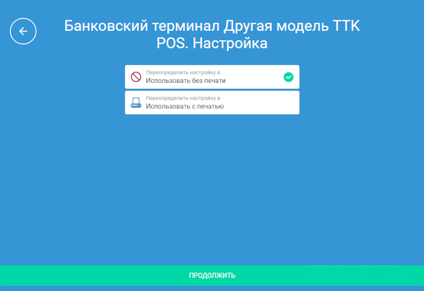Select "Использовать с печатью" option
Image resolution: width=424 pixels, height=291 pixels.
pos(212,102)
